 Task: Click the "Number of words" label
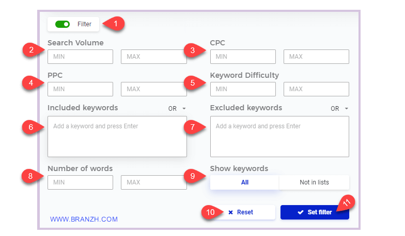(x=80, y=168)
